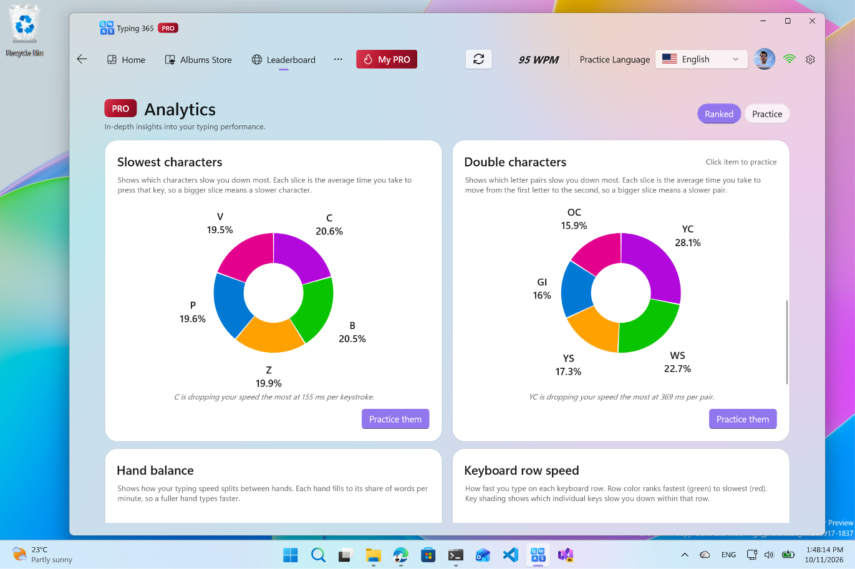Open the Microsoft Store taskbar icon
855x569 pixels.
pos(428,555)
